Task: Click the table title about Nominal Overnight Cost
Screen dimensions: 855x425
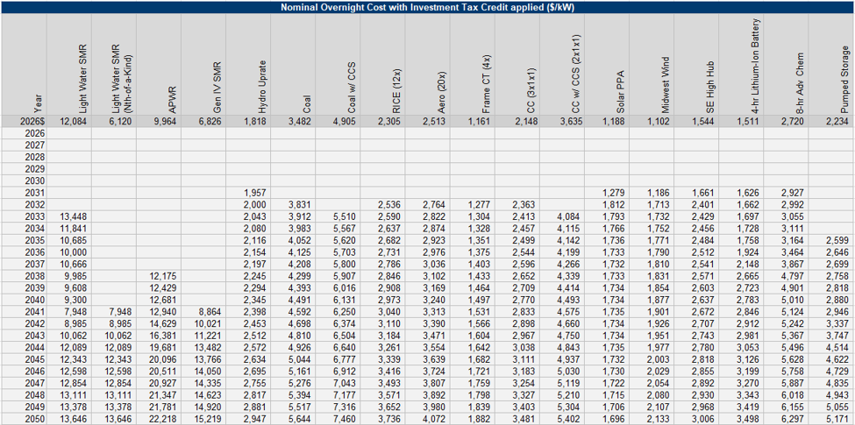Action: coord(427,7)
